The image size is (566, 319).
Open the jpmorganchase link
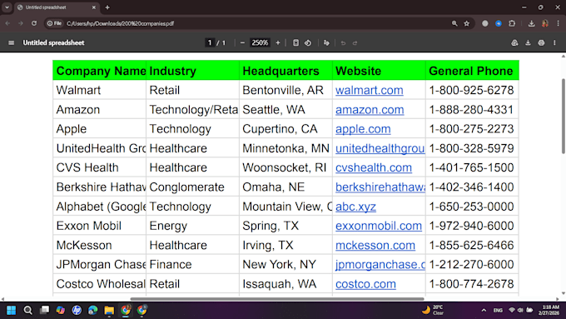click(380, 265)
